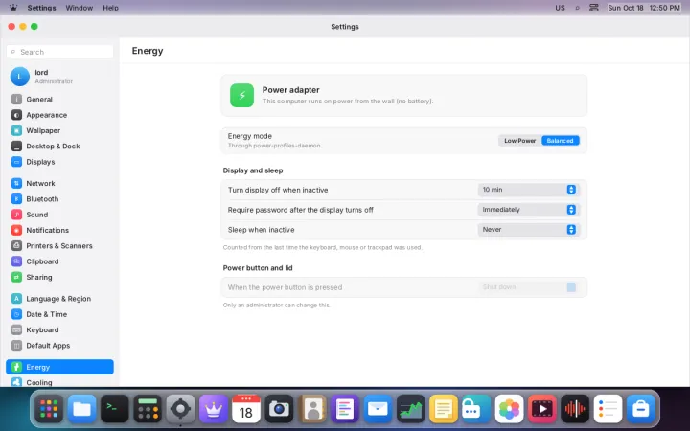This screenshot has width=690, height=431.
Task: Open Bluetooth settings
Action: pos(59,199)
